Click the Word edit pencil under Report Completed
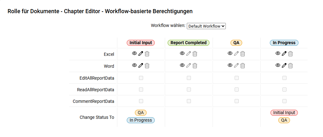Image resolution: width=323 pixels, height=137 pixels. (x=188, y=66)
